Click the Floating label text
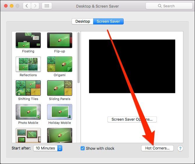195x164 pixels. pyautogui.click(x=28, y=51)
